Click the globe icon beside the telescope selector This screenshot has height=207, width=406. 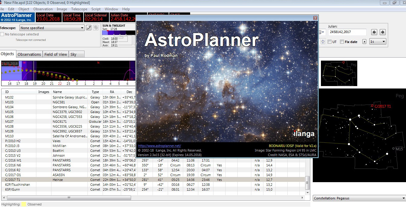point(96,28)
